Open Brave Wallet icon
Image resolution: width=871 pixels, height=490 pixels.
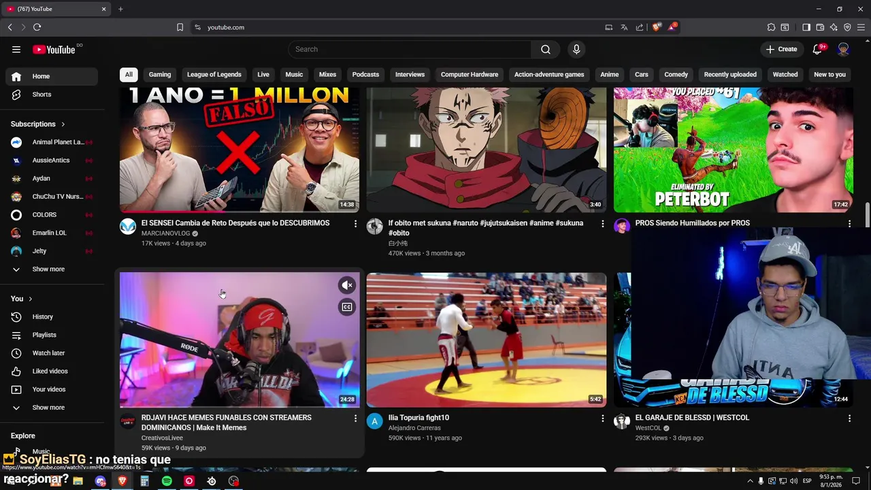[820, 27]
